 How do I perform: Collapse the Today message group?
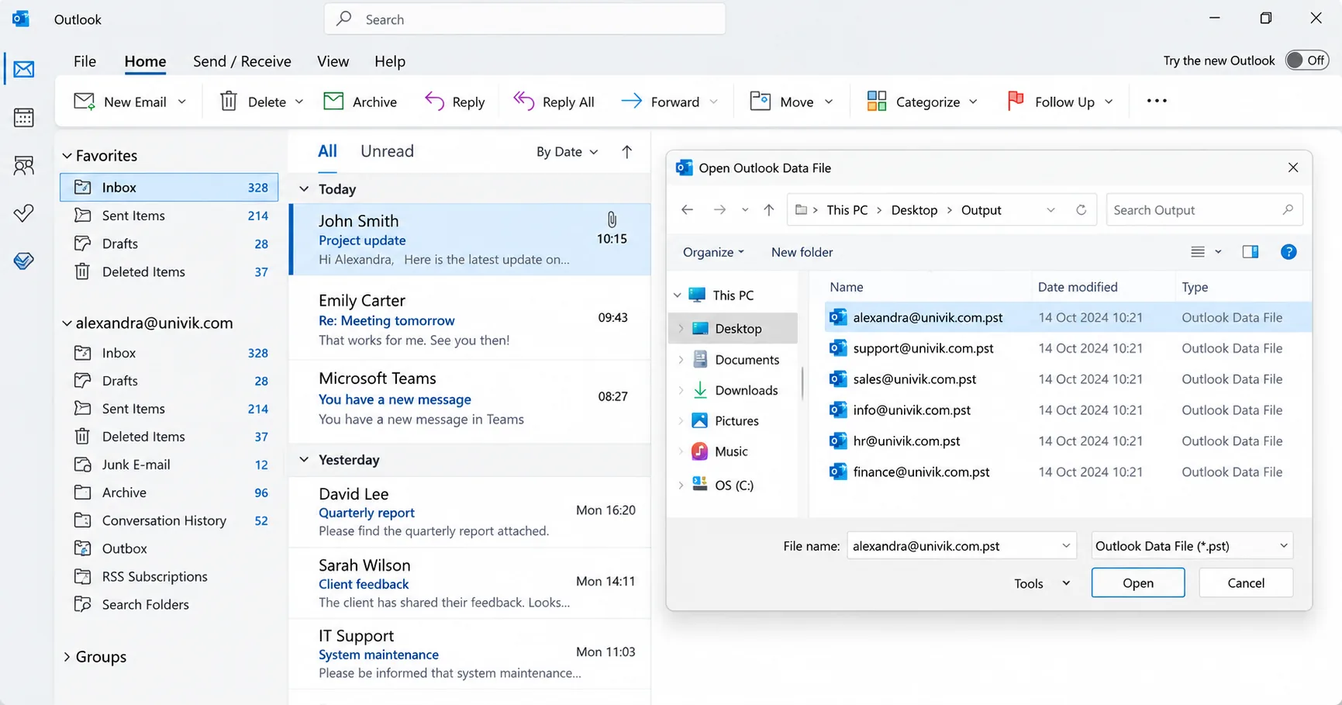click(304, 189)
